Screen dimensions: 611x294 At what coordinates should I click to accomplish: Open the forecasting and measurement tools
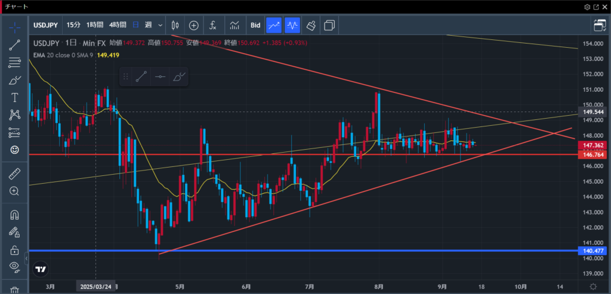(x=14, y=133)
